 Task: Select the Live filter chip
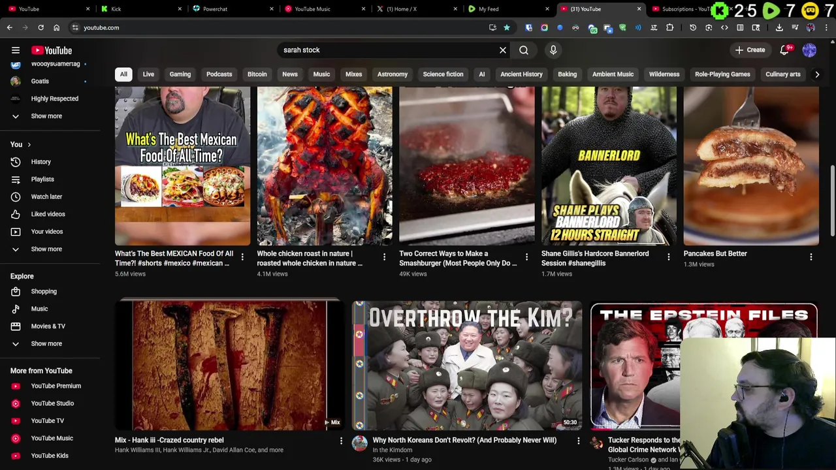(148, 74)
